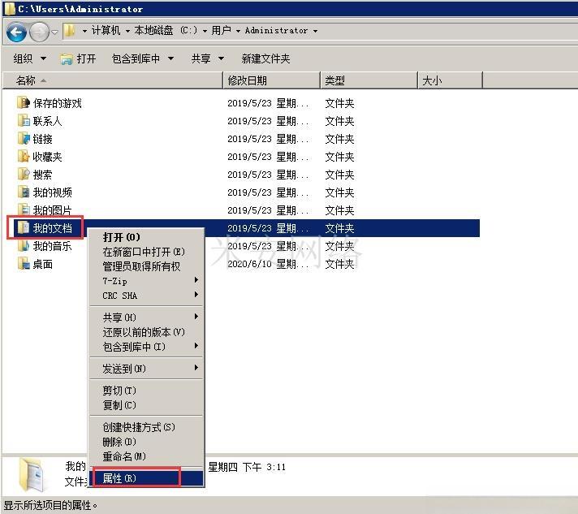Open the 组织 dropdown menu
The image size is (578, 514).
click(29, 58)
